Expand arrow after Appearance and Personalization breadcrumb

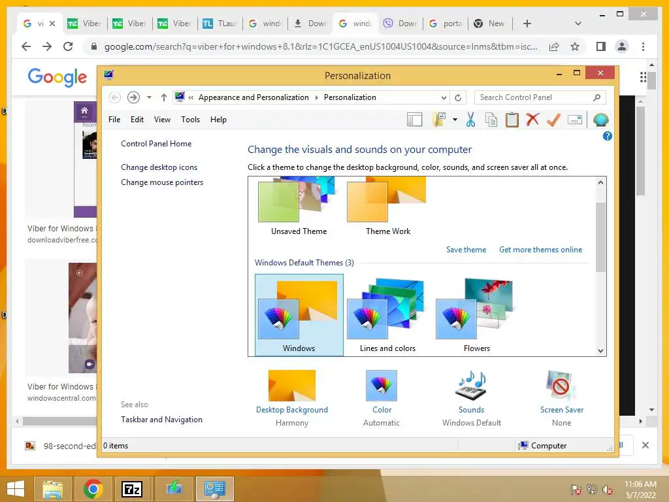pyautogui.click(x=316, y=98)
